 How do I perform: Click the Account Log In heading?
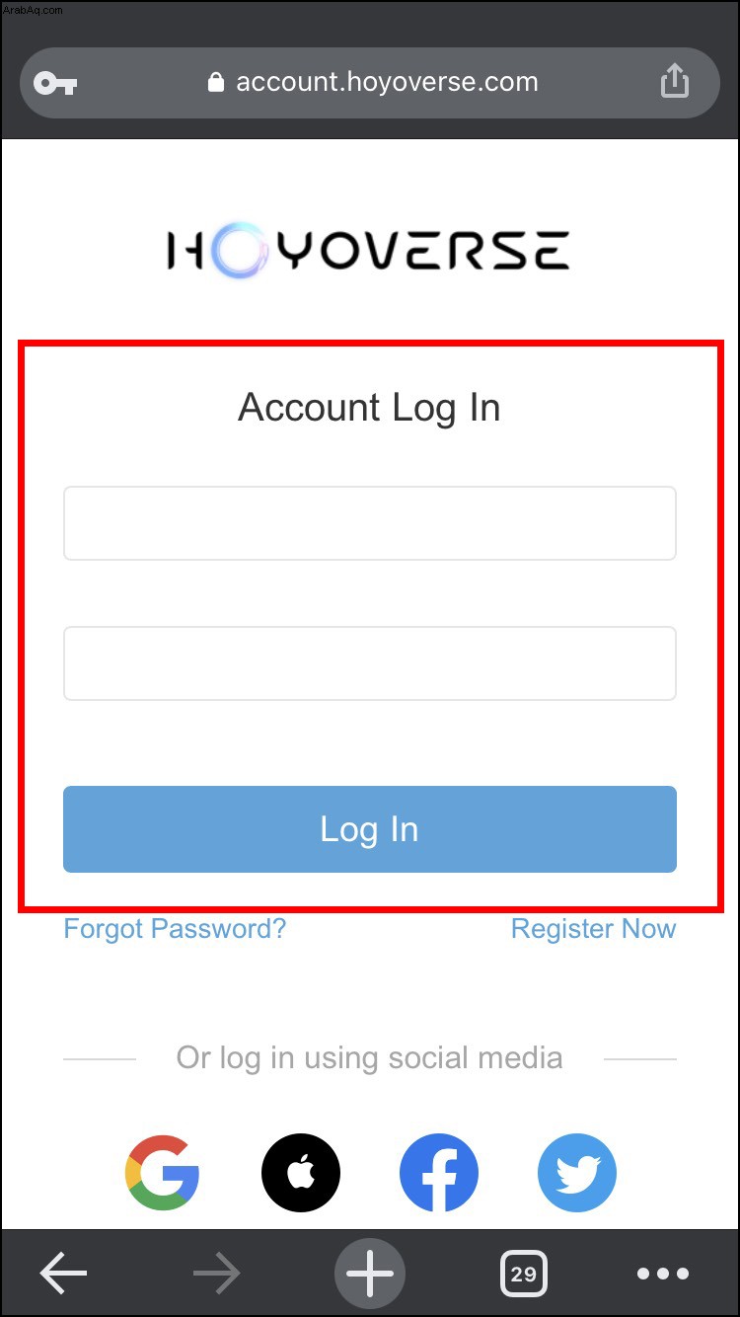point(369,408)
